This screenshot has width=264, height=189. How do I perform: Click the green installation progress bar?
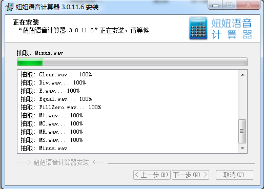point(132,62)
